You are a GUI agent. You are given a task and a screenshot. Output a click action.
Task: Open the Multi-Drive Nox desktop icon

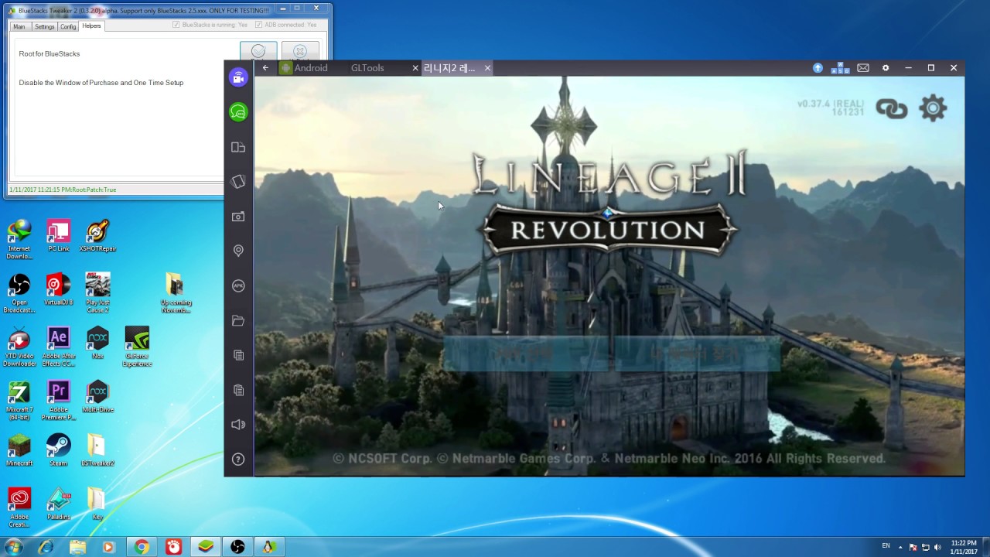[x=97, y=396]
